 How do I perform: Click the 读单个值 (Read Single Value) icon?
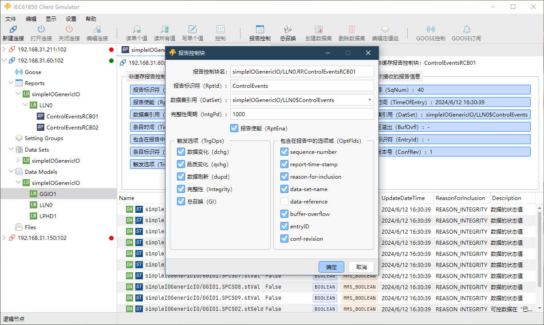tap(137, 30)
